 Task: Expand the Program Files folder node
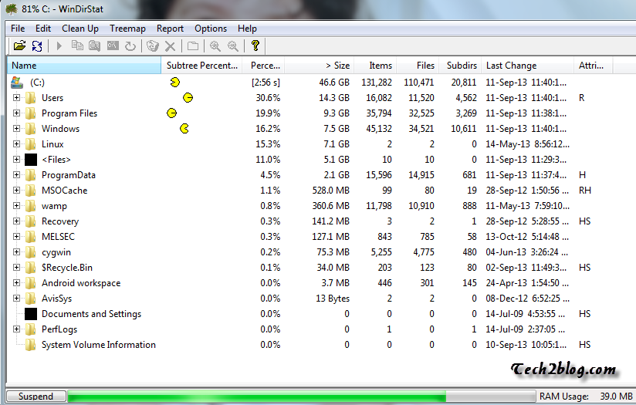pyautogui.click(x=16, y=113)
